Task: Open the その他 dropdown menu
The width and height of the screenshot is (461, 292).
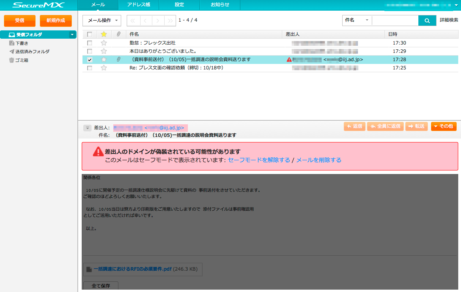Action: (444, 126)
